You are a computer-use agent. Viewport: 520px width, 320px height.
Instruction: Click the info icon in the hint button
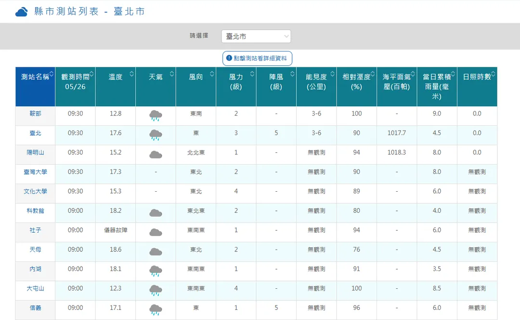(x=229, y=58)
